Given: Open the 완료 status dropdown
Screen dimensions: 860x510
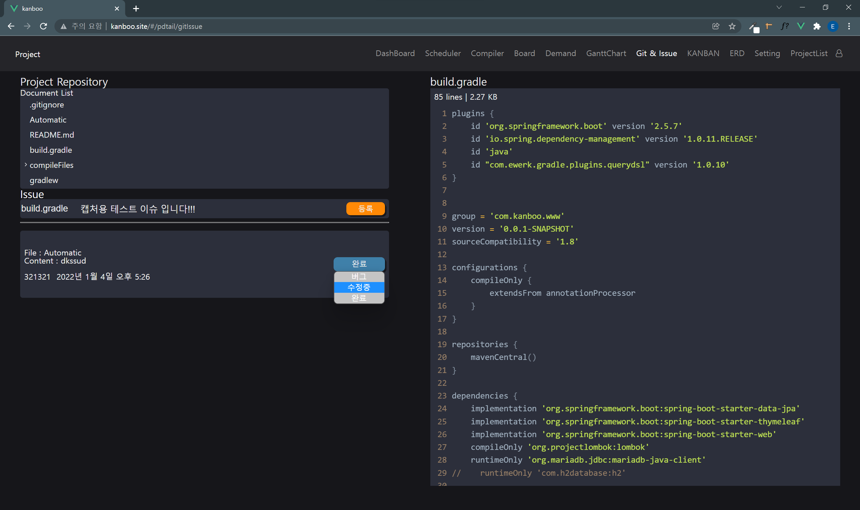Looking at the screenshot, I should coord(359,264).
